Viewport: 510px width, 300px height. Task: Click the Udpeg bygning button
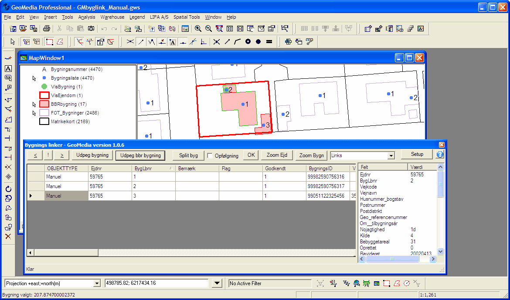point(92,155)
